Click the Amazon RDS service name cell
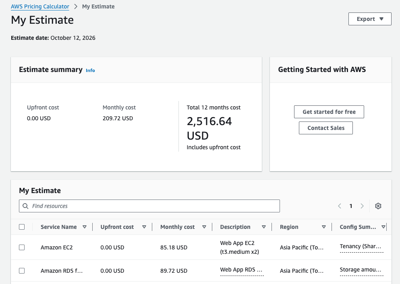The height and width of the screenshot is (284, 400). click(62, 271)
